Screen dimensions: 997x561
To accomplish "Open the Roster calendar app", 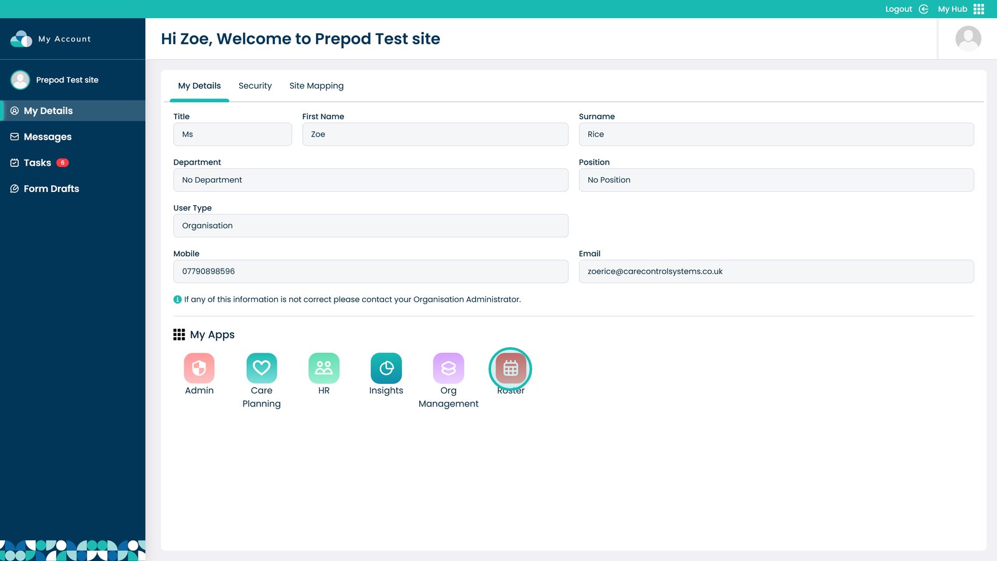I will click(510, 368).
